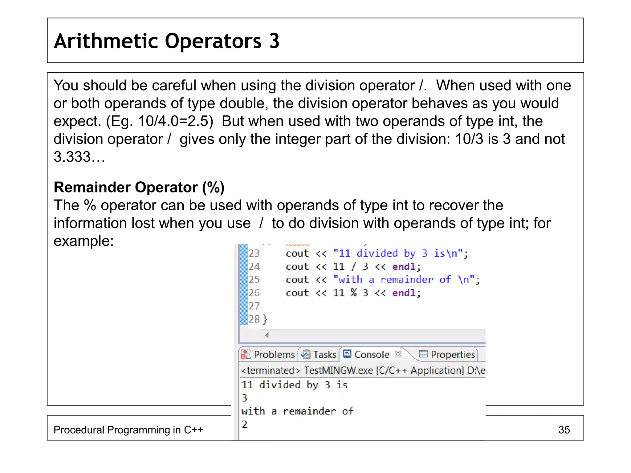631x473 pixels.
Task: Click console output '11 divided by 3 is'
Action: click(x=295, y=385)
